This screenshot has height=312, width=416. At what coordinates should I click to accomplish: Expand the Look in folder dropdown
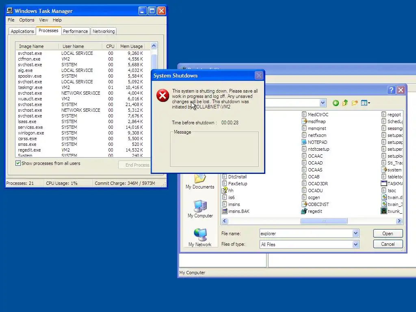pos(323,103)
